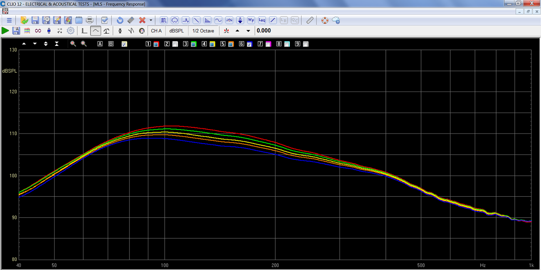Activate marker B button
The height and width of the screenshot is (270, 541).
pyautogui.click(x=111, y=44)
